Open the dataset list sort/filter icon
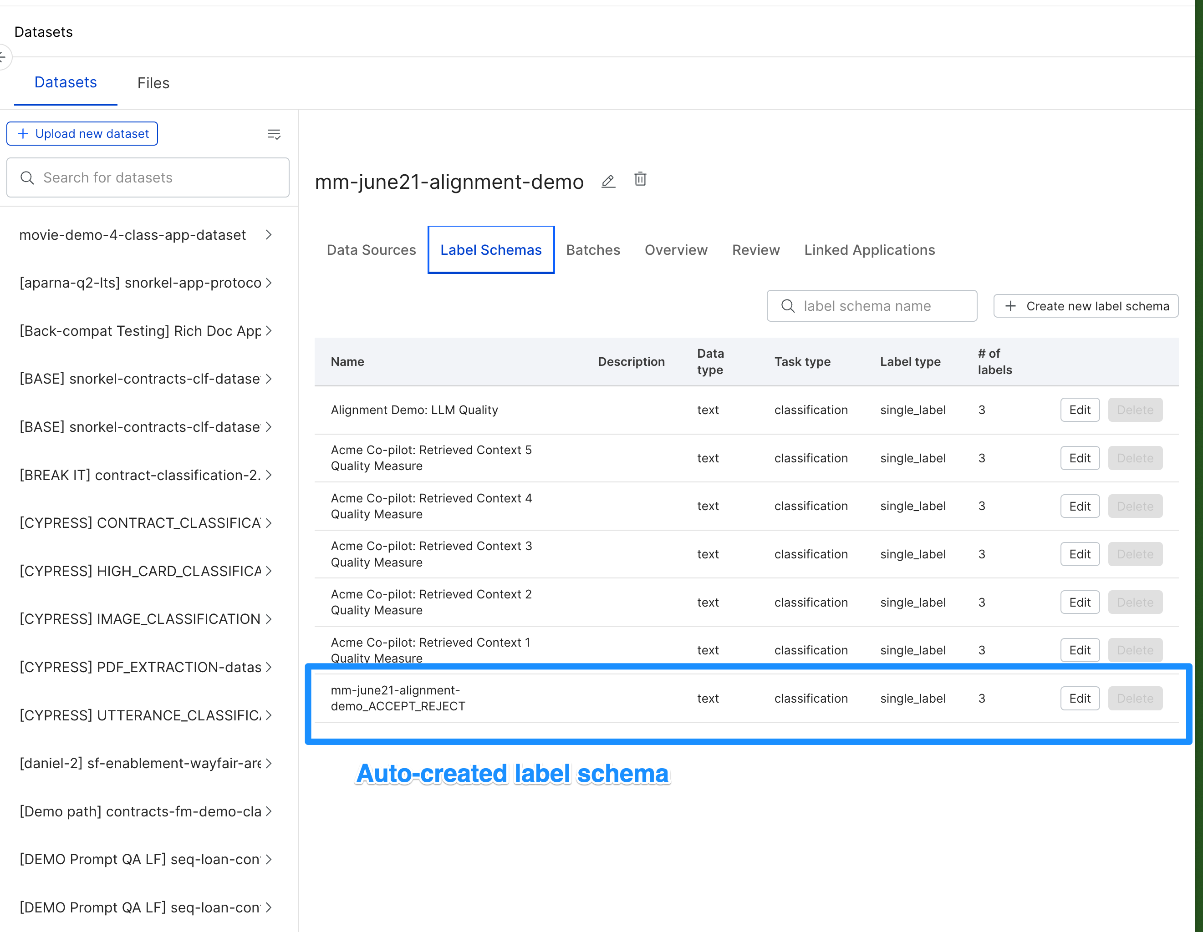 (x=274, y=134)
